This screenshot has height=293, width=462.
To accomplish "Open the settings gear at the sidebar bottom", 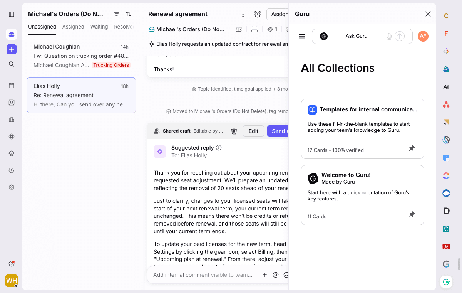I will point(11,187).
